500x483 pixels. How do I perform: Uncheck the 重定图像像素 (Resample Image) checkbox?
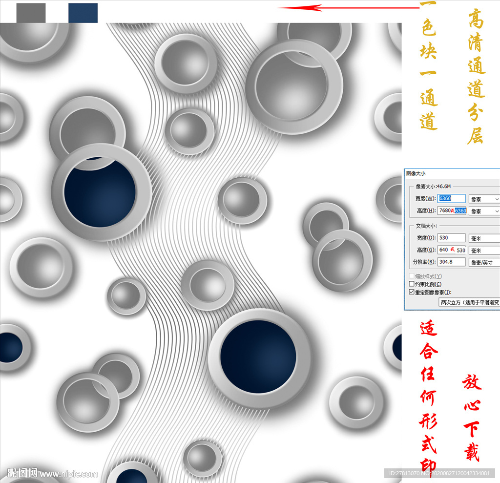pyautogui.click(x=412, y=292)
